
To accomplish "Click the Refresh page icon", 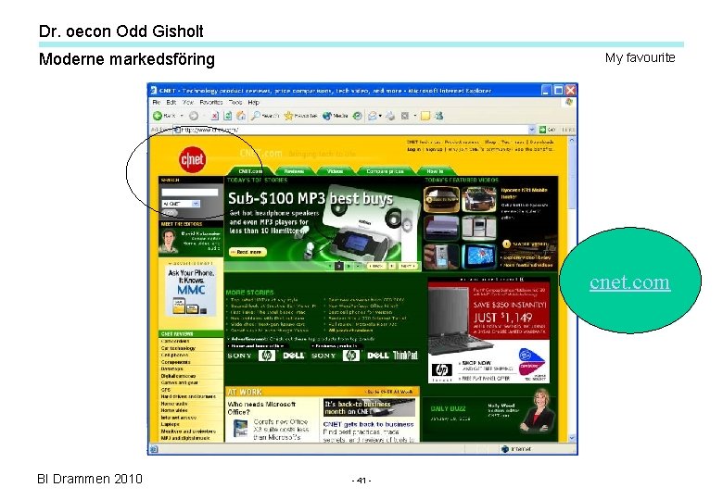I will [228, 116].
